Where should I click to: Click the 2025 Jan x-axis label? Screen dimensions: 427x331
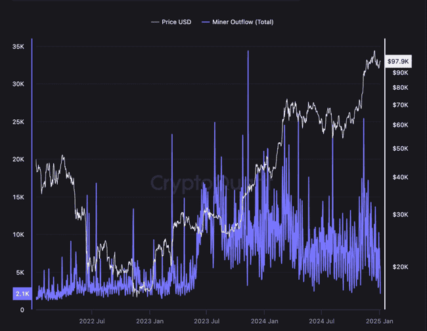(380, 321)
